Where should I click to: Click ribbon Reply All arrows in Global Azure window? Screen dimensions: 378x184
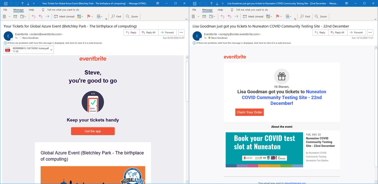(x=40, y=16)
